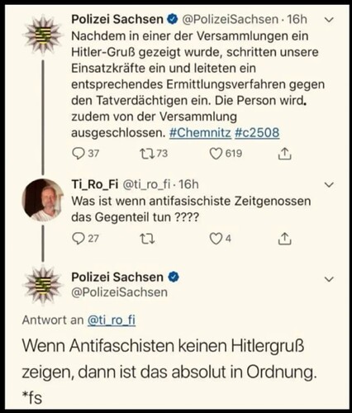Share Ti_Ro_Fi's tweet
352x413 pixels.
click(284, 239)
